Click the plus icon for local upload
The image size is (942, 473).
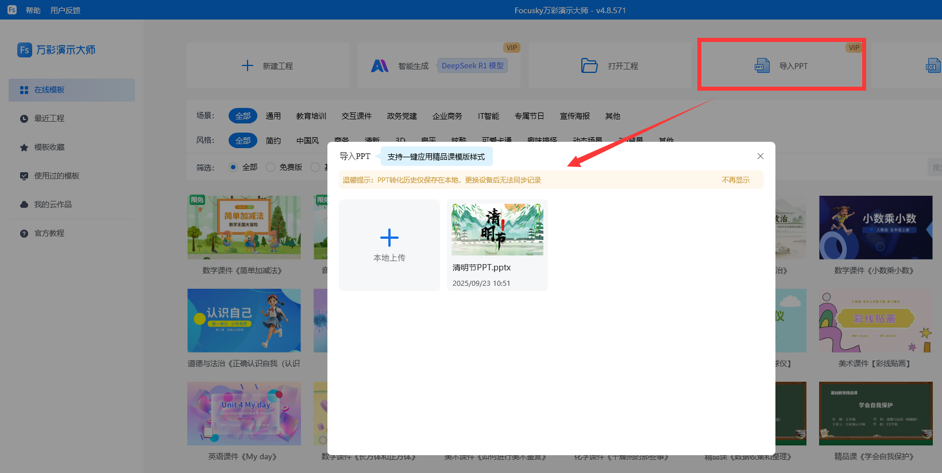[x=389, y=238]
